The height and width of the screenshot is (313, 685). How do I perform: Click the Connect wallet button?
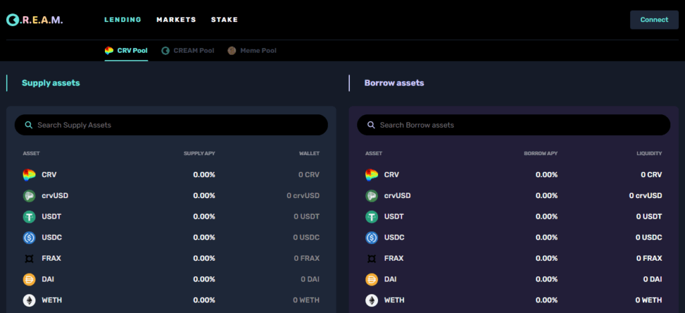click(654, 19)
